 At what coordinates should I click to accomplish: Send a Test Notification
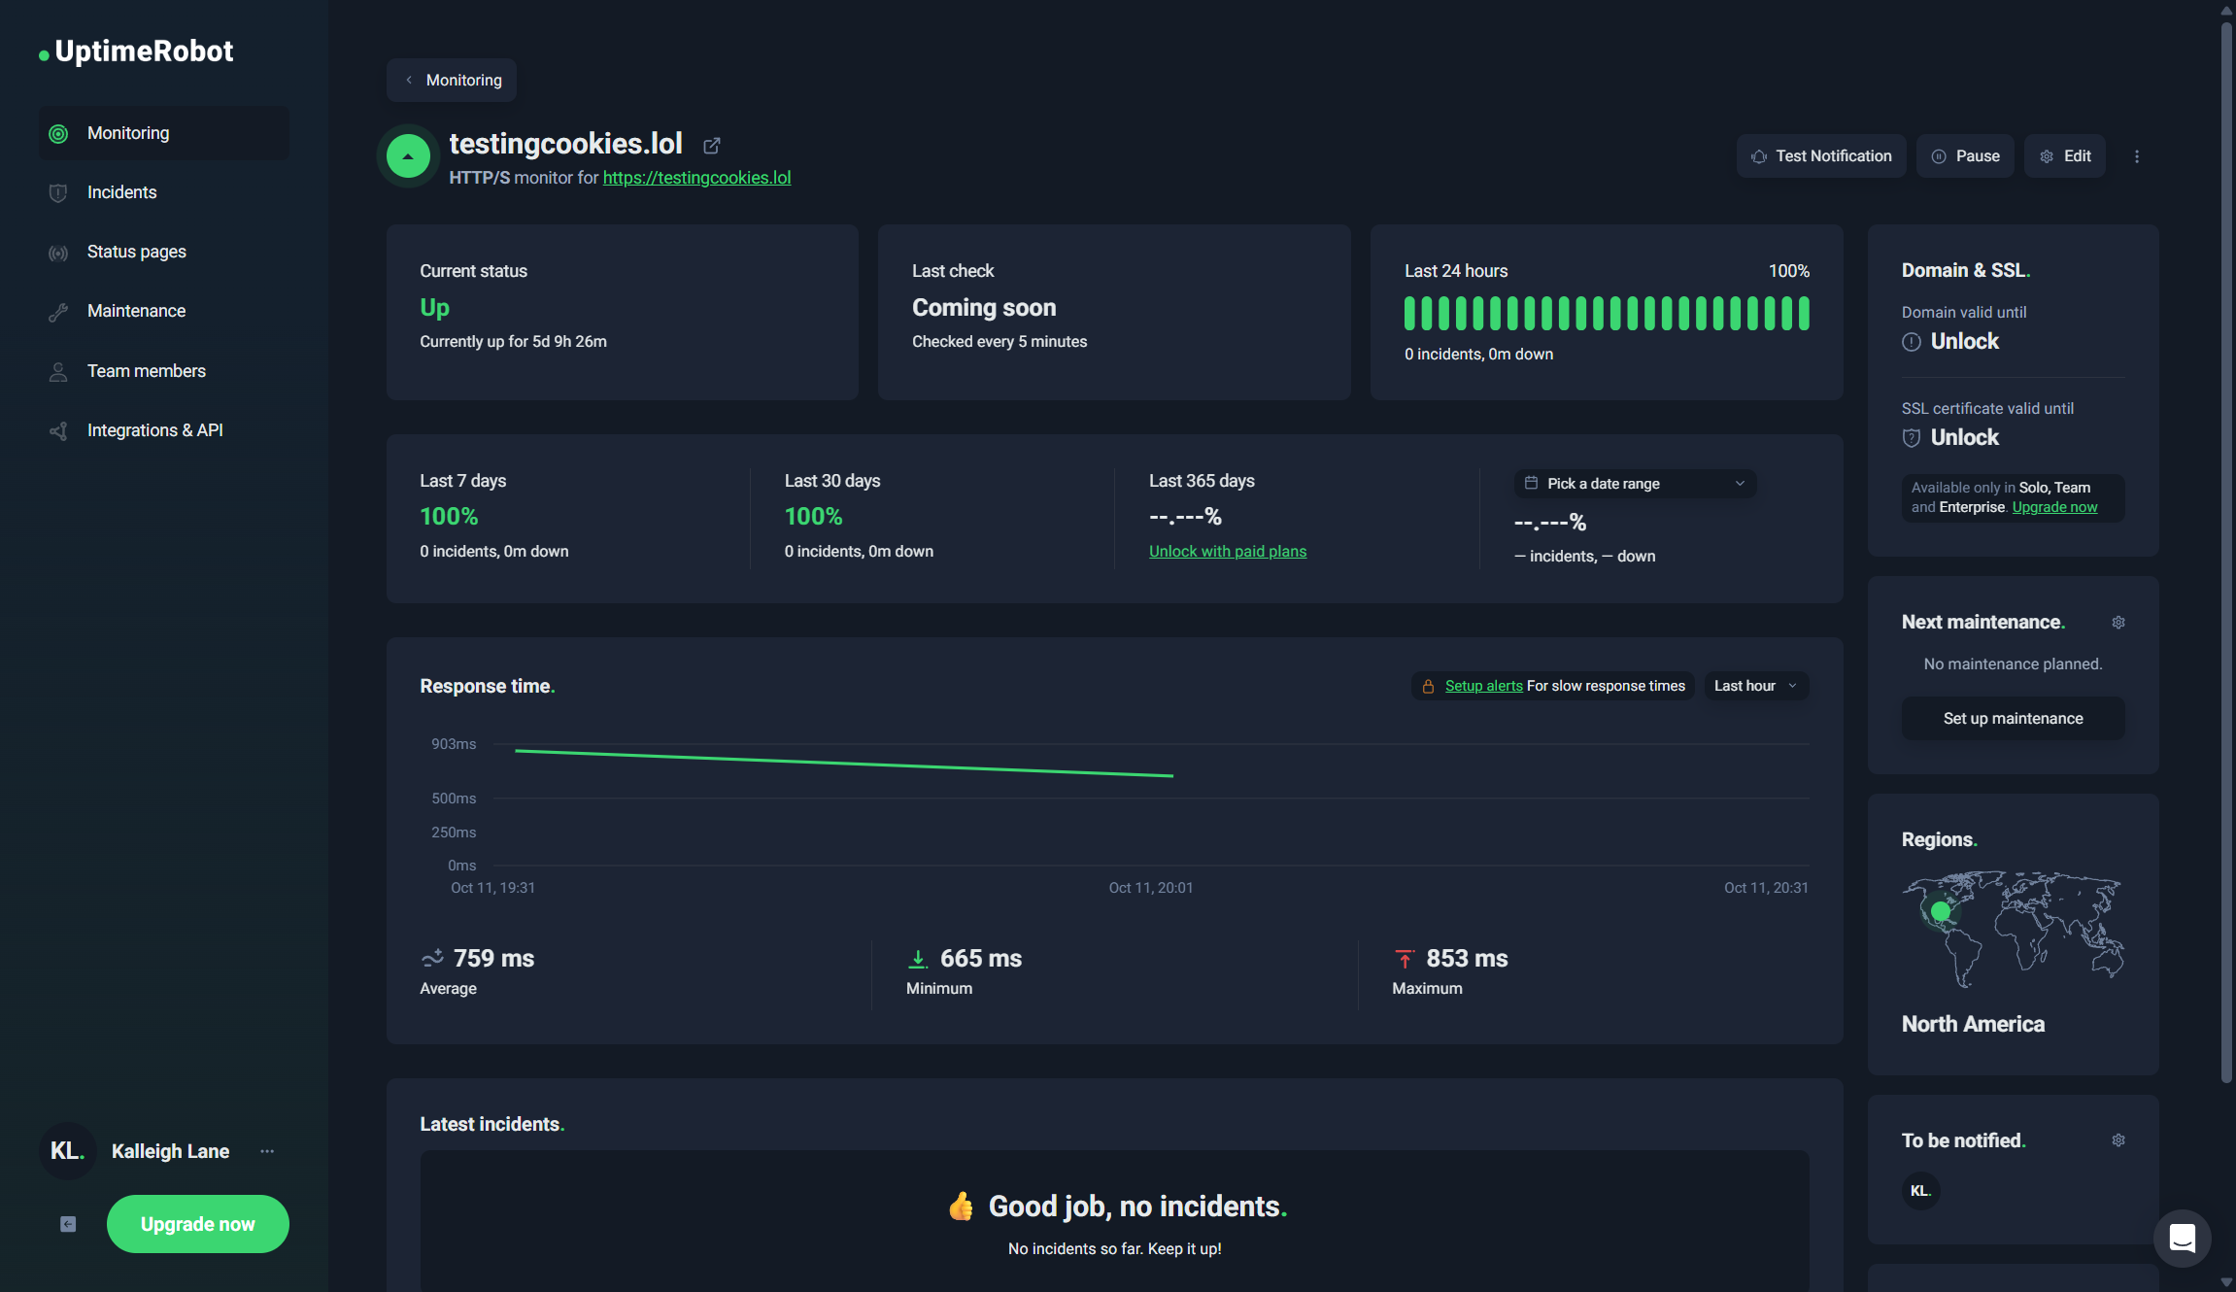click(1821, 155)
